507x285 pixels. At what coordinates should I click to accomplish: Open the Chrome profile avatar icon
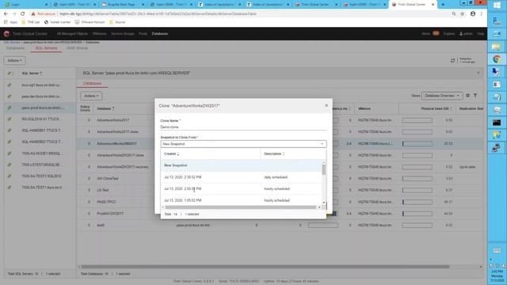click(473, 14)
